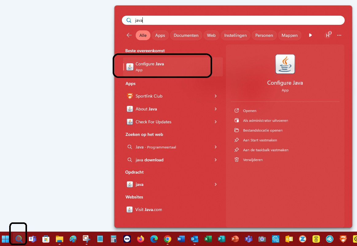Click the large Configure Java preview icon
This screenshot has height=246, width=357.
(x=285, y=64)
